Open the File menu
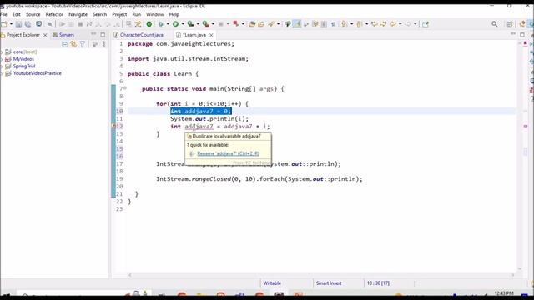The height and width of the screenshot is (300, 534). 3,14
